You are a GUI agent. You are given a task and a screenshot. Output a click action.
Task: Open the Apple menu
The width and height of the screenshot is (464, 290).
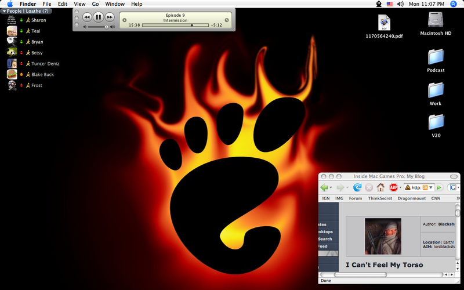[10, 4]
